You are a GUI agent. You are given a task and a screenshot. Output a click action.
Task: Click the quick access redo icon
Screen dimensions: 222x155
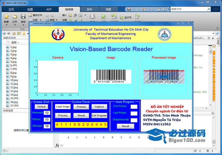coord(154,9)
